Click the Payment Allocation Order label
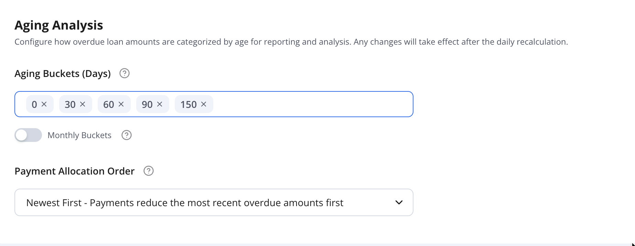The height and width of the screenshot is (246, 635). point(74,171)
